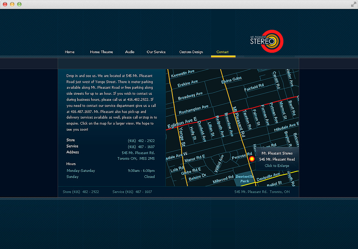This screenshot has width=358, height=249.
Task: Click the 'Broadway Ave' map label
Action: click(190, 96)
